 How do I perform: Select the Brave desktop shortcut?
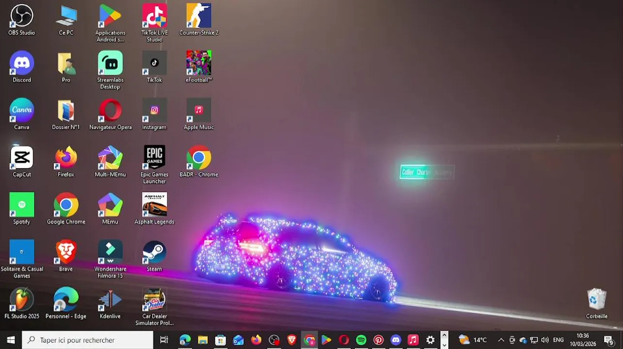click(x=66, y=256)
